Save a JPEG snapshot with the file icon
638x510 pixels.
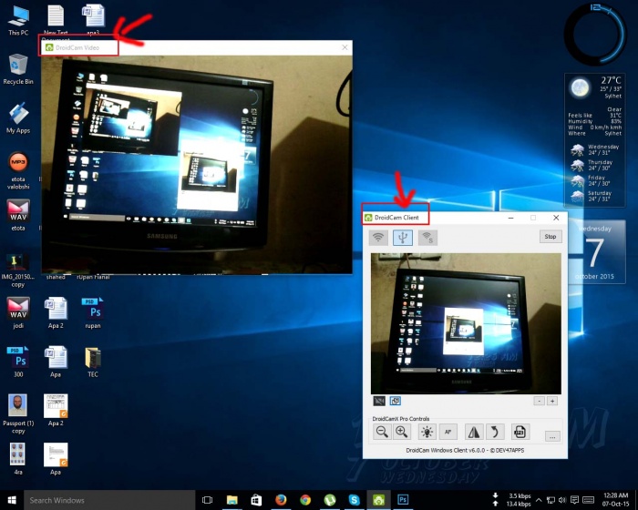(x=520, y=432)
